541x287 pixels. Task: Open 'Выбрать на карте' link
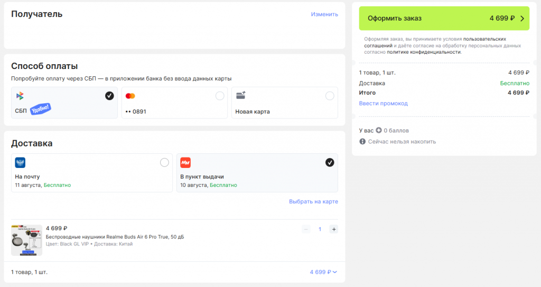(x=313, y=202)
